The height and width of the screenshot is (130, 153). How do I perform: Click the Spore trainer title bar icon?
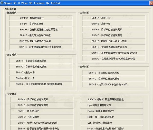tap(2, 3)
